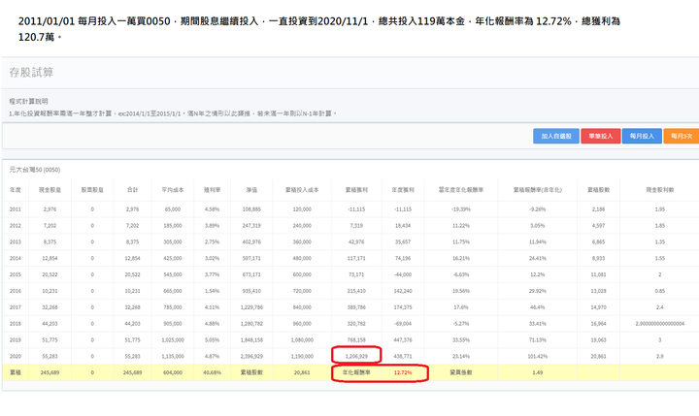
Task: Click the 1.49 value in yellow row
Action: point(538,372)
